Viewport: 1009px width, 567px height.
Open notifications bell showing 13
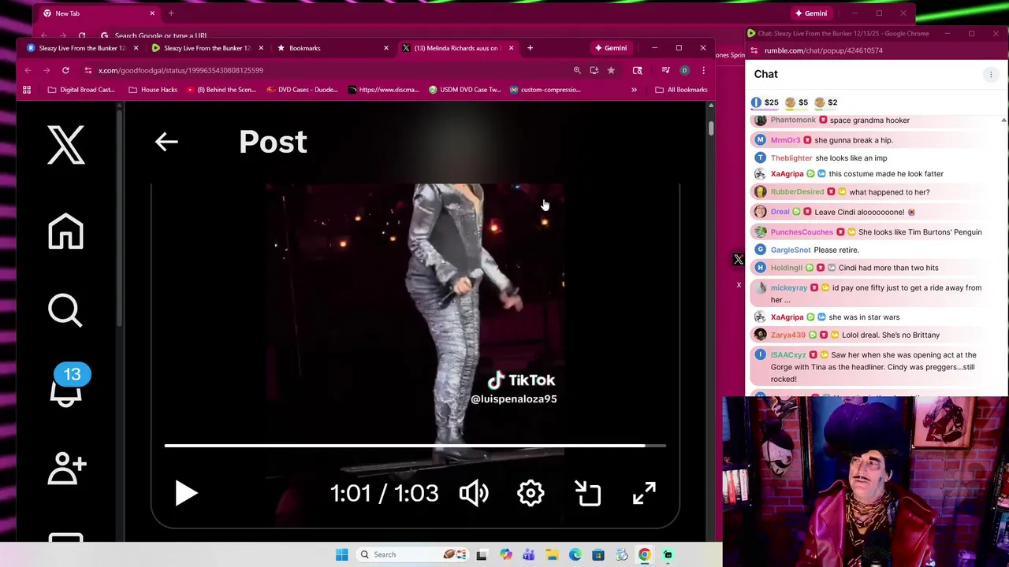click(68, 385)
